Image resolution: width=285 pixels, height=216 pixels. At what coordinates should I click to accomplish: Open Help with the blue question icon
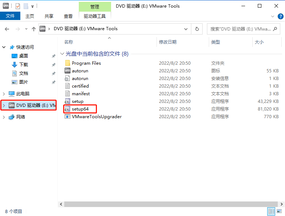coord(280,16)
